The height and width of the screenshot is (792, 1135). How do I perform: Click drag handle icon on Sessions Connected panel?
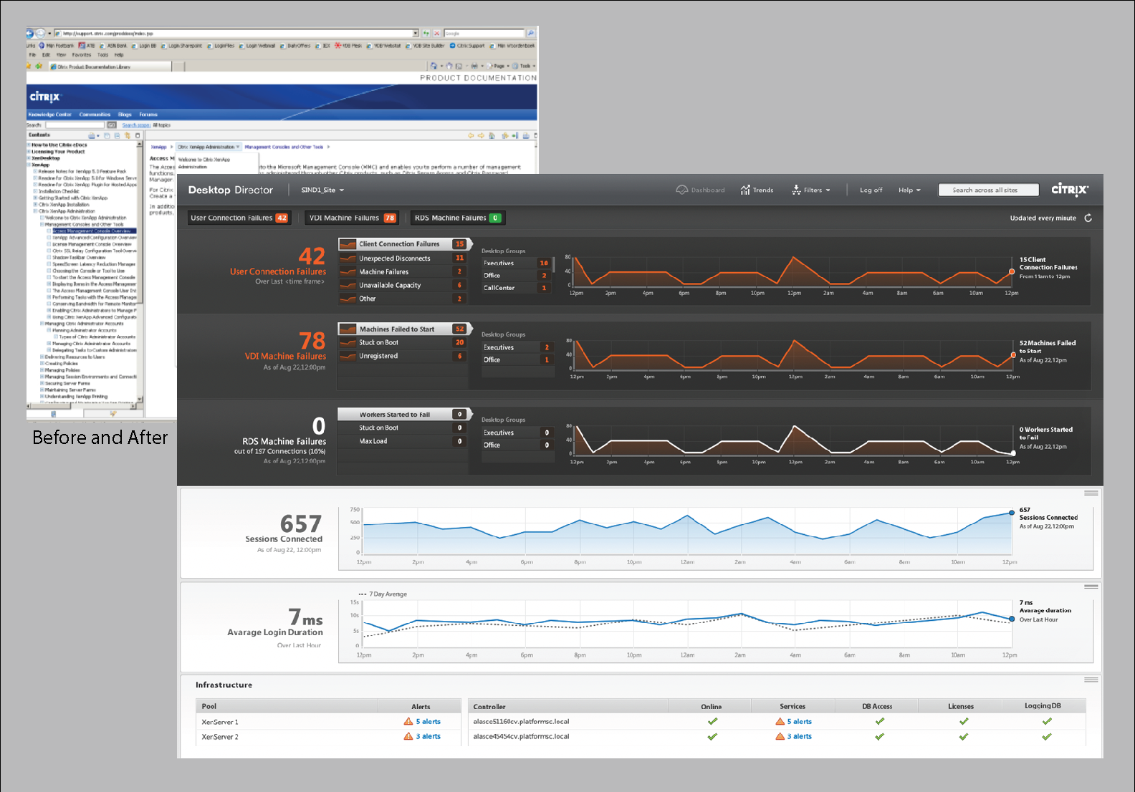click(x=1091, y=493)
